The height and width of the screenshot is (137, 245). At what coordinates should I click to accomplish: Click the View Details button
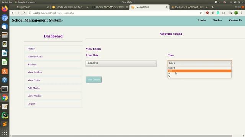click(93, 80)
